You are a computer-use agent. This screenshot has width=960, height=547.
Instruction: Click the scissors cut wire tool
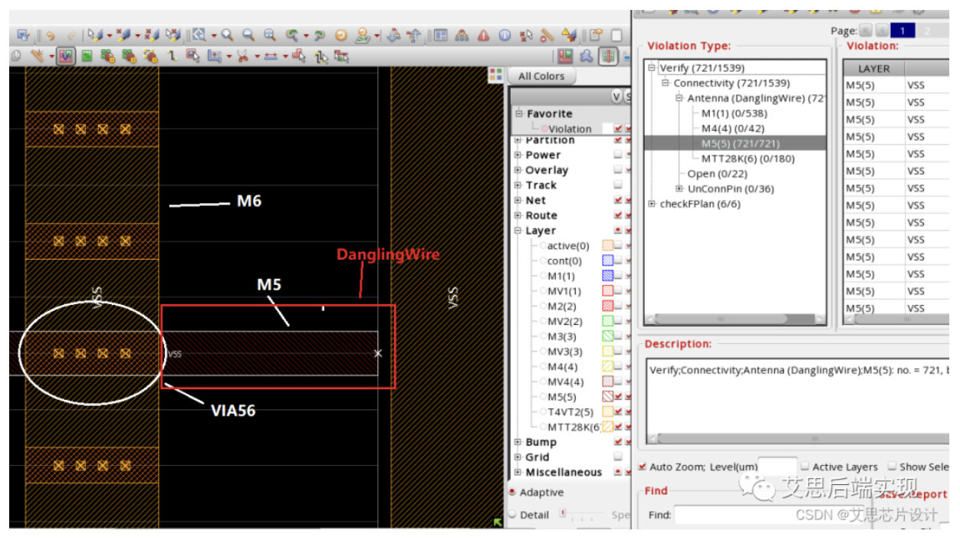coord(242,56)
